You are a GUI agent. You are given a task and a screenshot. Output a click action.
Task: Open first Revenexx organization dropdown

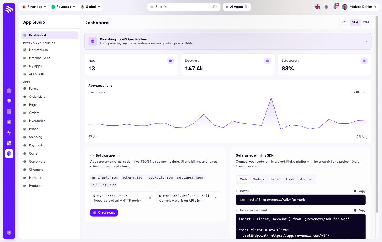(34, 7)
